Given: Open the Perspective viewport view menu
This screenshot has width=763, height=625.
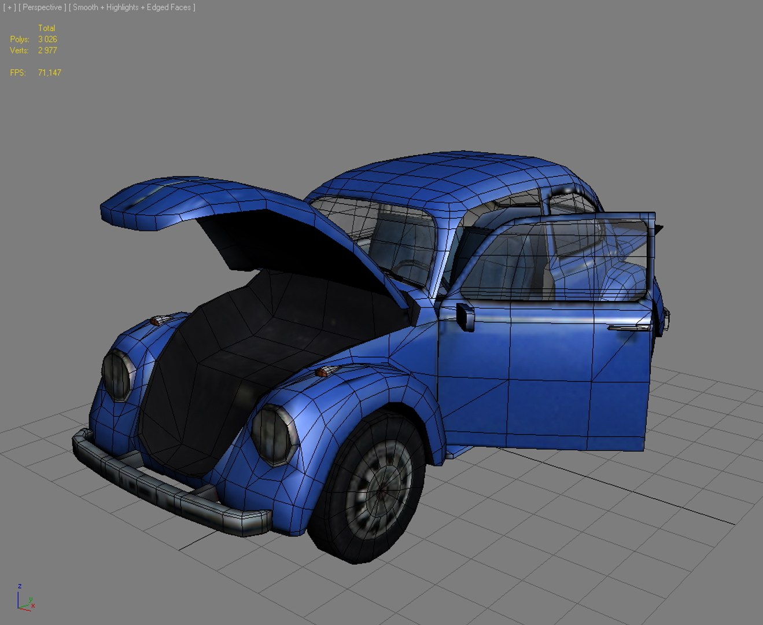Looking at the screenshot, I should point(42,8).
